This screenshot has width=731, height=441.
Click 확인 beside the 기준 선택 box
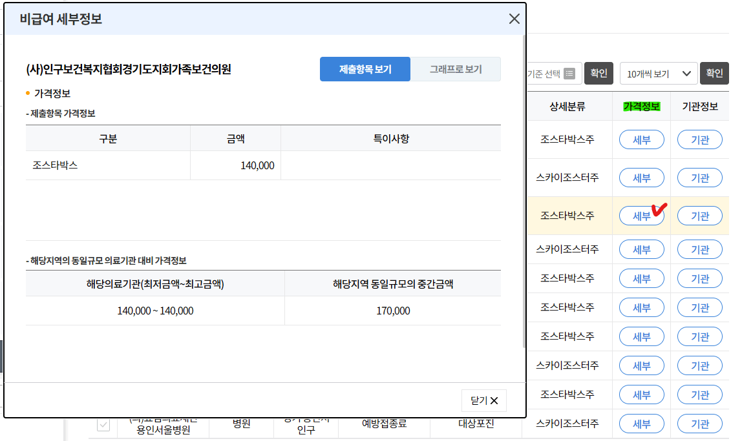pyautogui.click(x=598, y=73)
